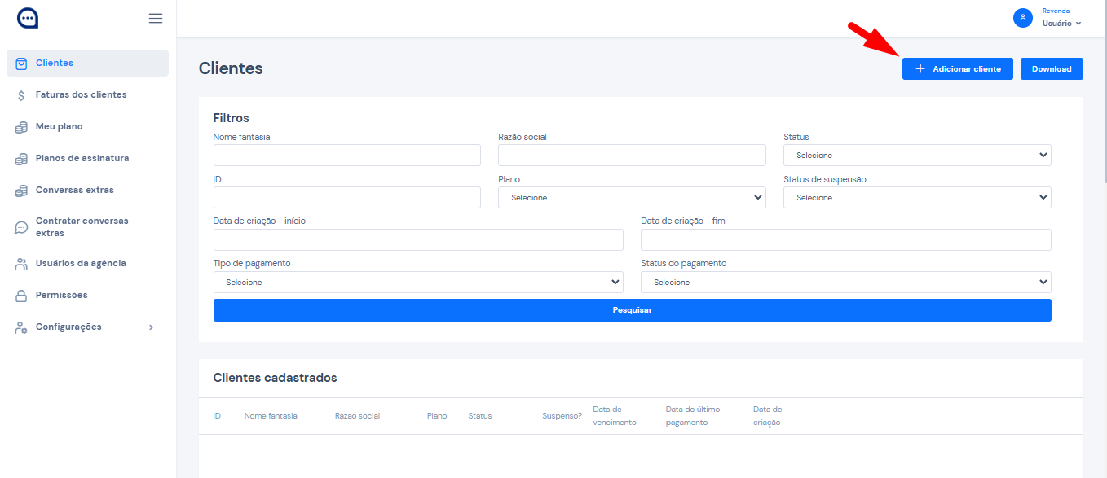Open Conversas extras in the sidebar

click(74, 190)
